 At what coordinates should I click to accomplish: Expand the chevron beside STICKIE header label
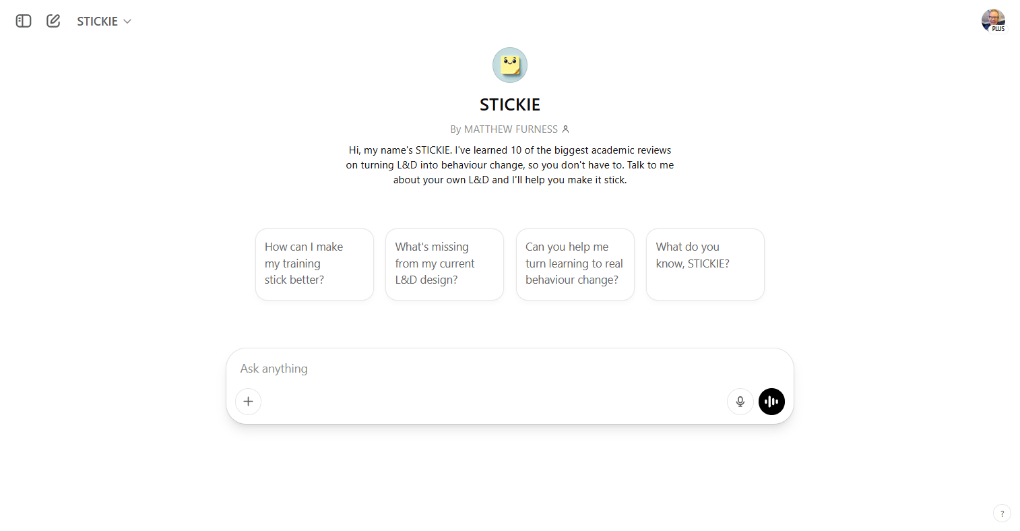pyautogui.click(x=127, y=22)
